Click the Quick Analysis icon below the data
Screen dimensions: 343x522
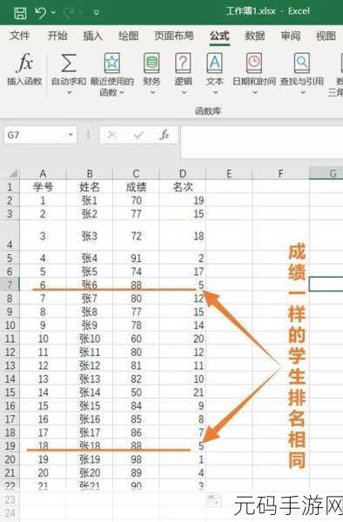(x=213, y=499)
